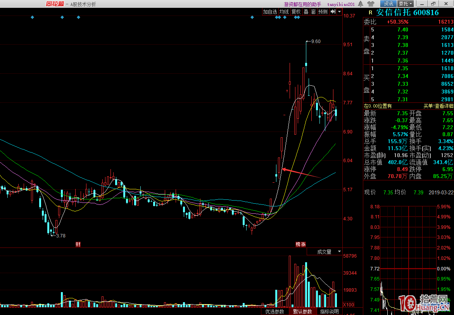Open the 委托 order dropdown
454x315 pixels.
(x=405, y=4)
